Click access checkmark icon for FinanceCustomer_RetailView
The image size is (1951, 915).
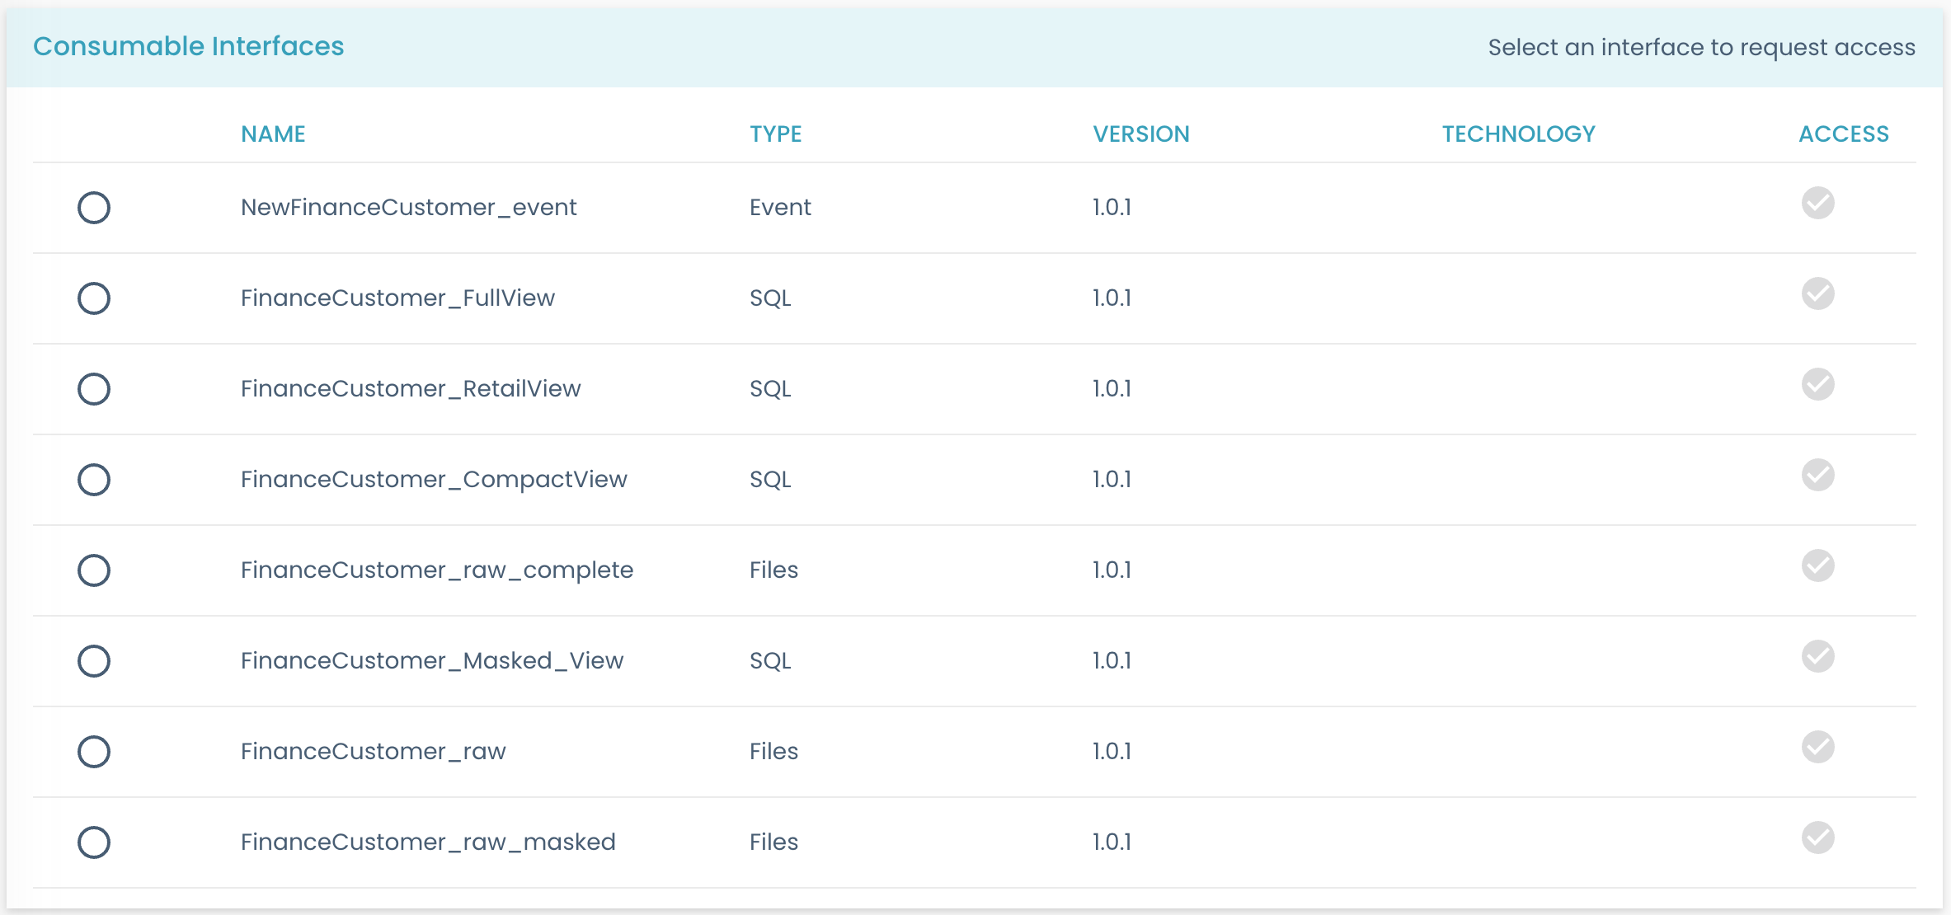coord(1817,384)
